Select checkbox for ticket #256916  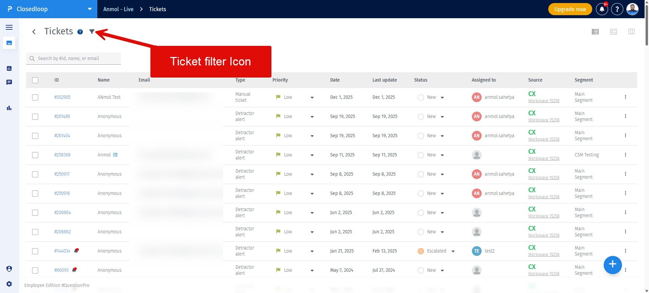pos(35,194)
